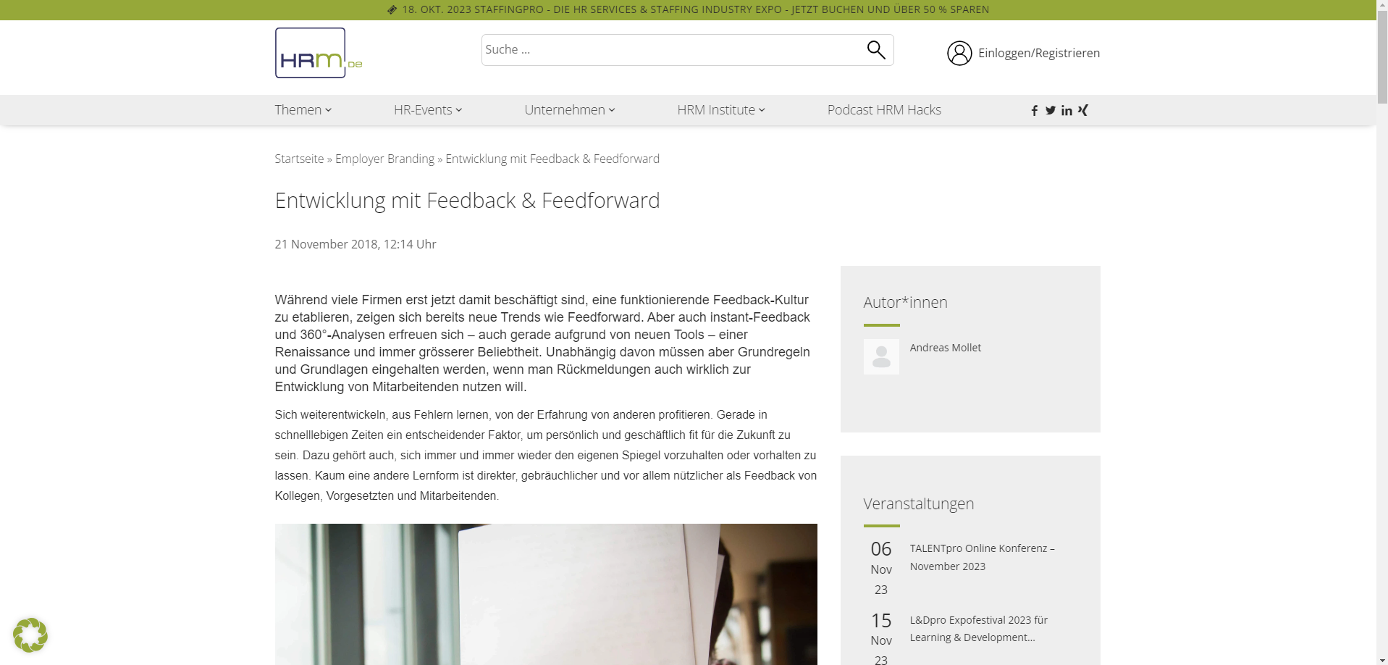This screenshot has height=665, width=1388.
Task: Click the green cookie settings badge
Action: click(x=30, y=635)
